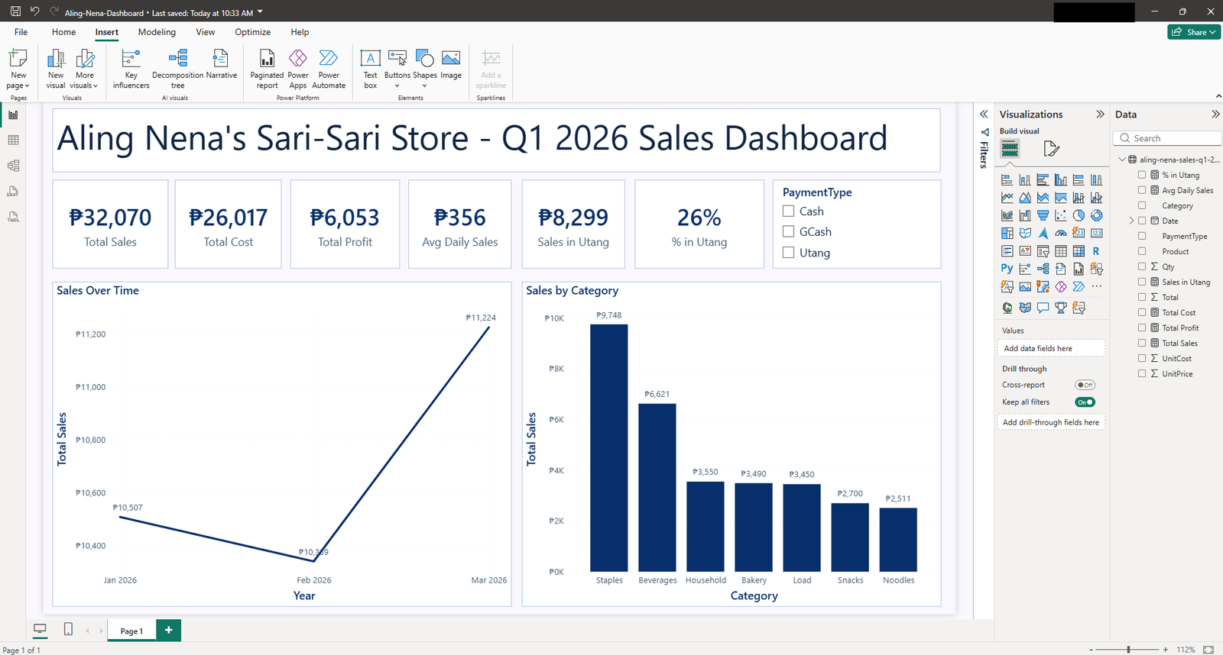The height and width of the screenshot is (655, 1223).
Task: Open Optimize ribbon tab
Action: (x=252, y=32)
